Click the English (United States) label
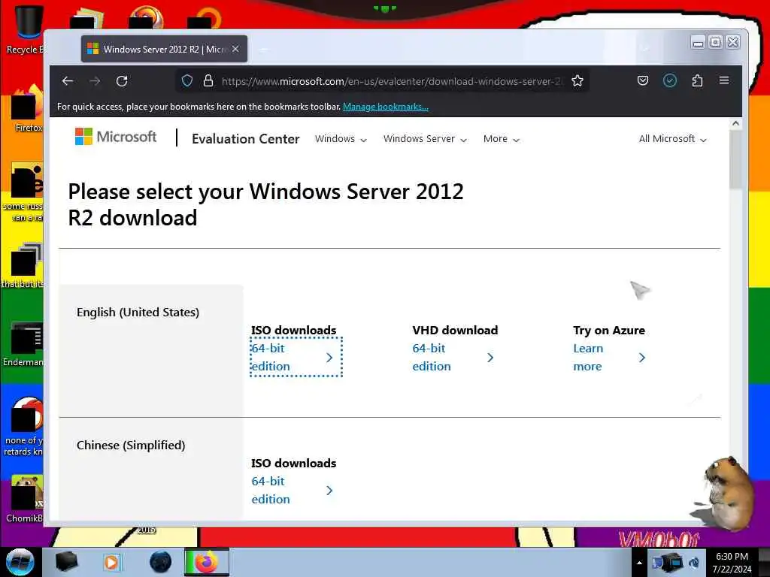Screen dimensions: 770x577 tap(138, 312)
